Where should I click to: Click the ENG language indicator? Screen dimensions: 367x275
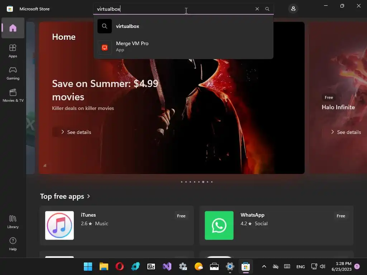pyautogui.click(x=301, y=266)
